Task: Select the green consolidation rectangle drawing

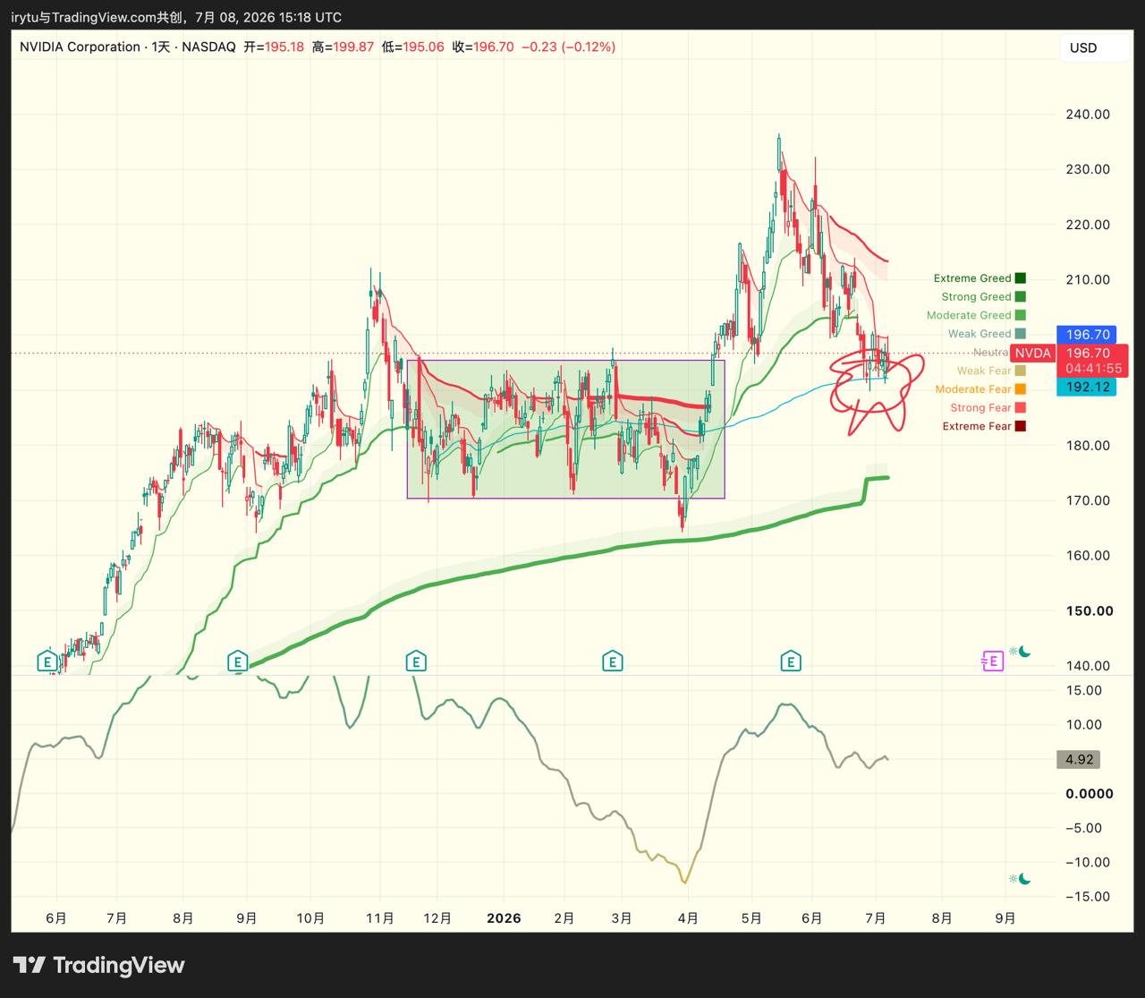Action: tap(565, 429)
